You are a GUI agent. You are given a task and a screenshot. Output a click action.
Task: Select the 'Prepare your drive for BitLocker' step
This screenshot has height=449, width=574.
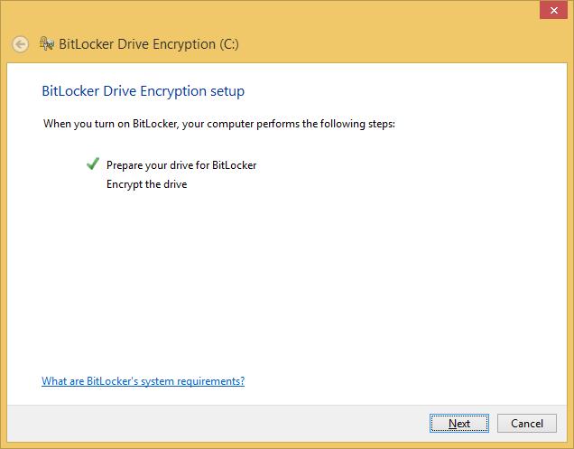tap(181, 165)
